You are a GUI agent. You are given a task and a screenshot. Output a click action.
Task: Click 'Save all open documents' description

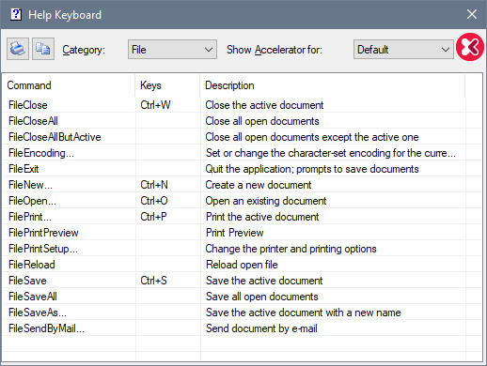click(x=262, y=297)
